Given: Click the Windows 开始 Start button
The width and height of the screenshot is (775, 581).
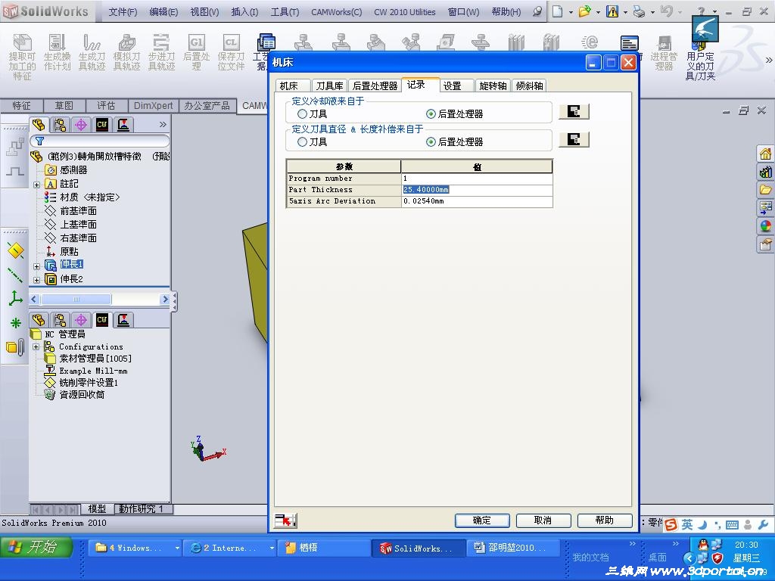Looking at the screenshot, I should [36, 548].
